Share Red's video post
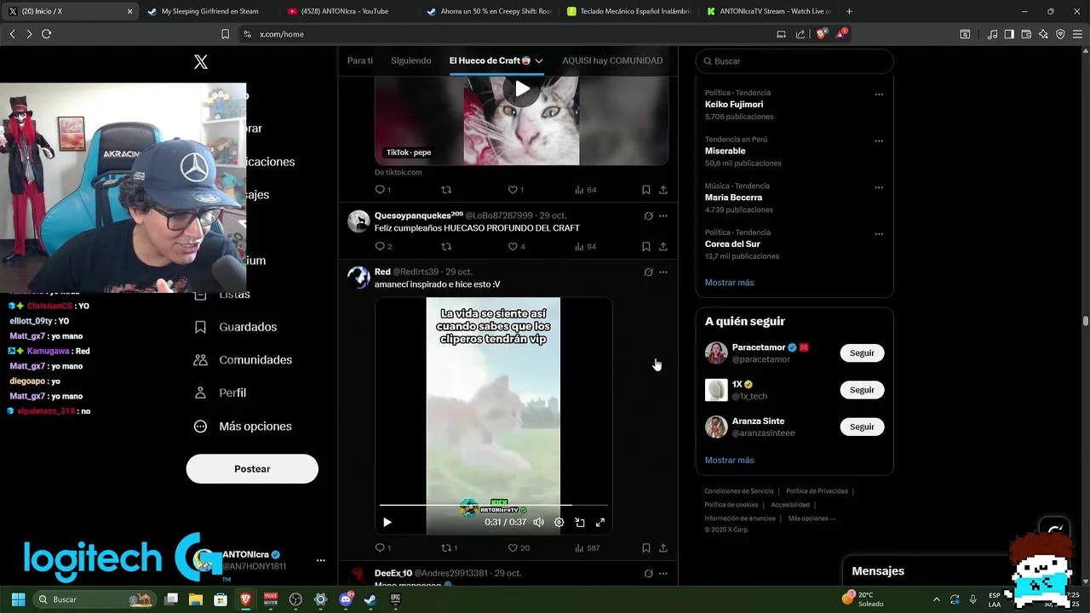The width and height of the screenshot is (1090, 613). [663, 548]
